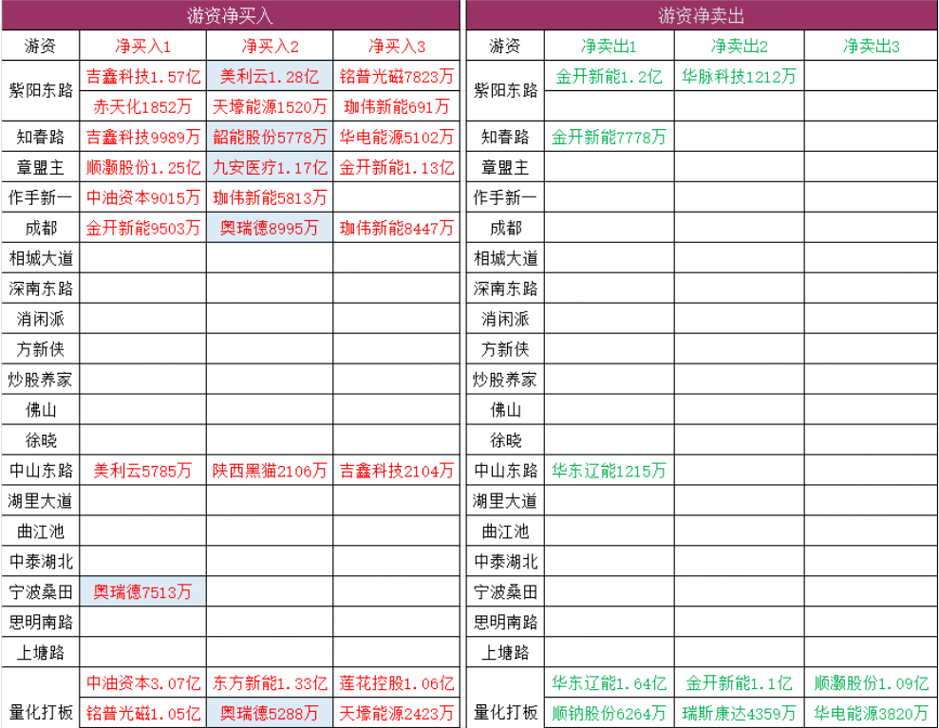This screenshot has height=728, width=939.
Task: Select the cell 铭普光磁7823万
Action: point(397,76)
